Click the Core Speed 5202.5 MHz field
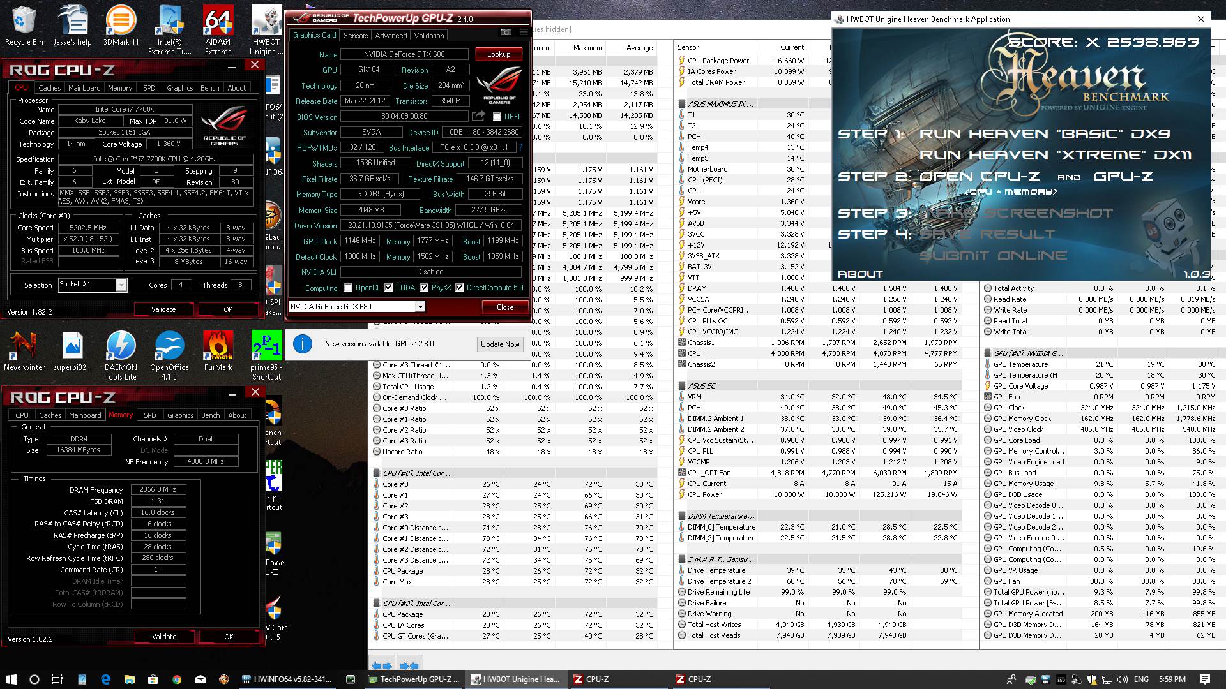This screenshot has height=689, width=1226. click(x=88, y=228)
